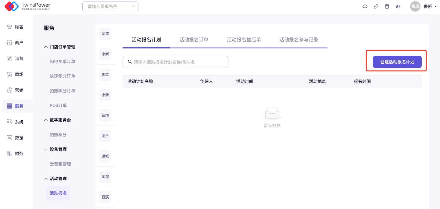Collapse the 设备管理 menu group
The image size is (440, 209).
55,149
